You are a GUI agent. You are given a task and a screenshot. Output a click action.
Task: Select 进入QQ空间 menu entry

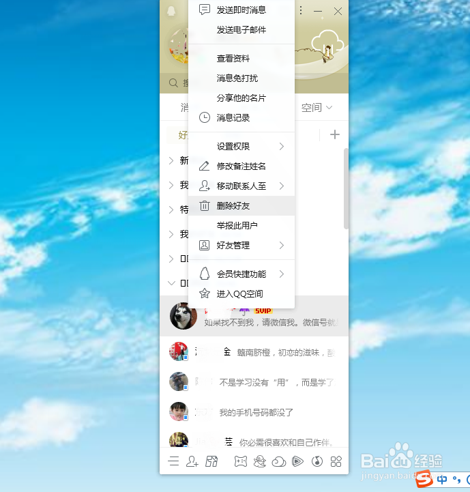(x=241, y=293)
